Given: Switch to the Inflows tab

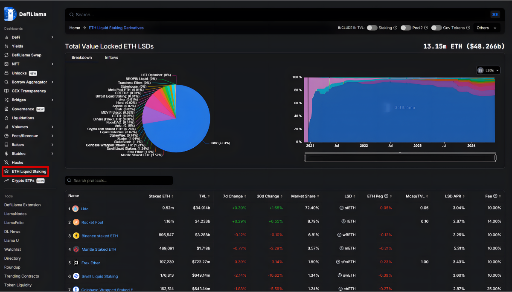Looking at the screenshot, I should coord(111,57).
